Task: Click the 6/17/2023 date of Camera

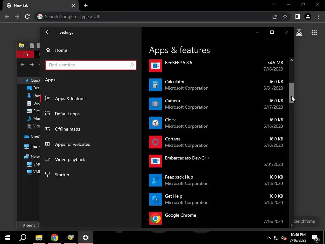Action: [x=273, y=107]
